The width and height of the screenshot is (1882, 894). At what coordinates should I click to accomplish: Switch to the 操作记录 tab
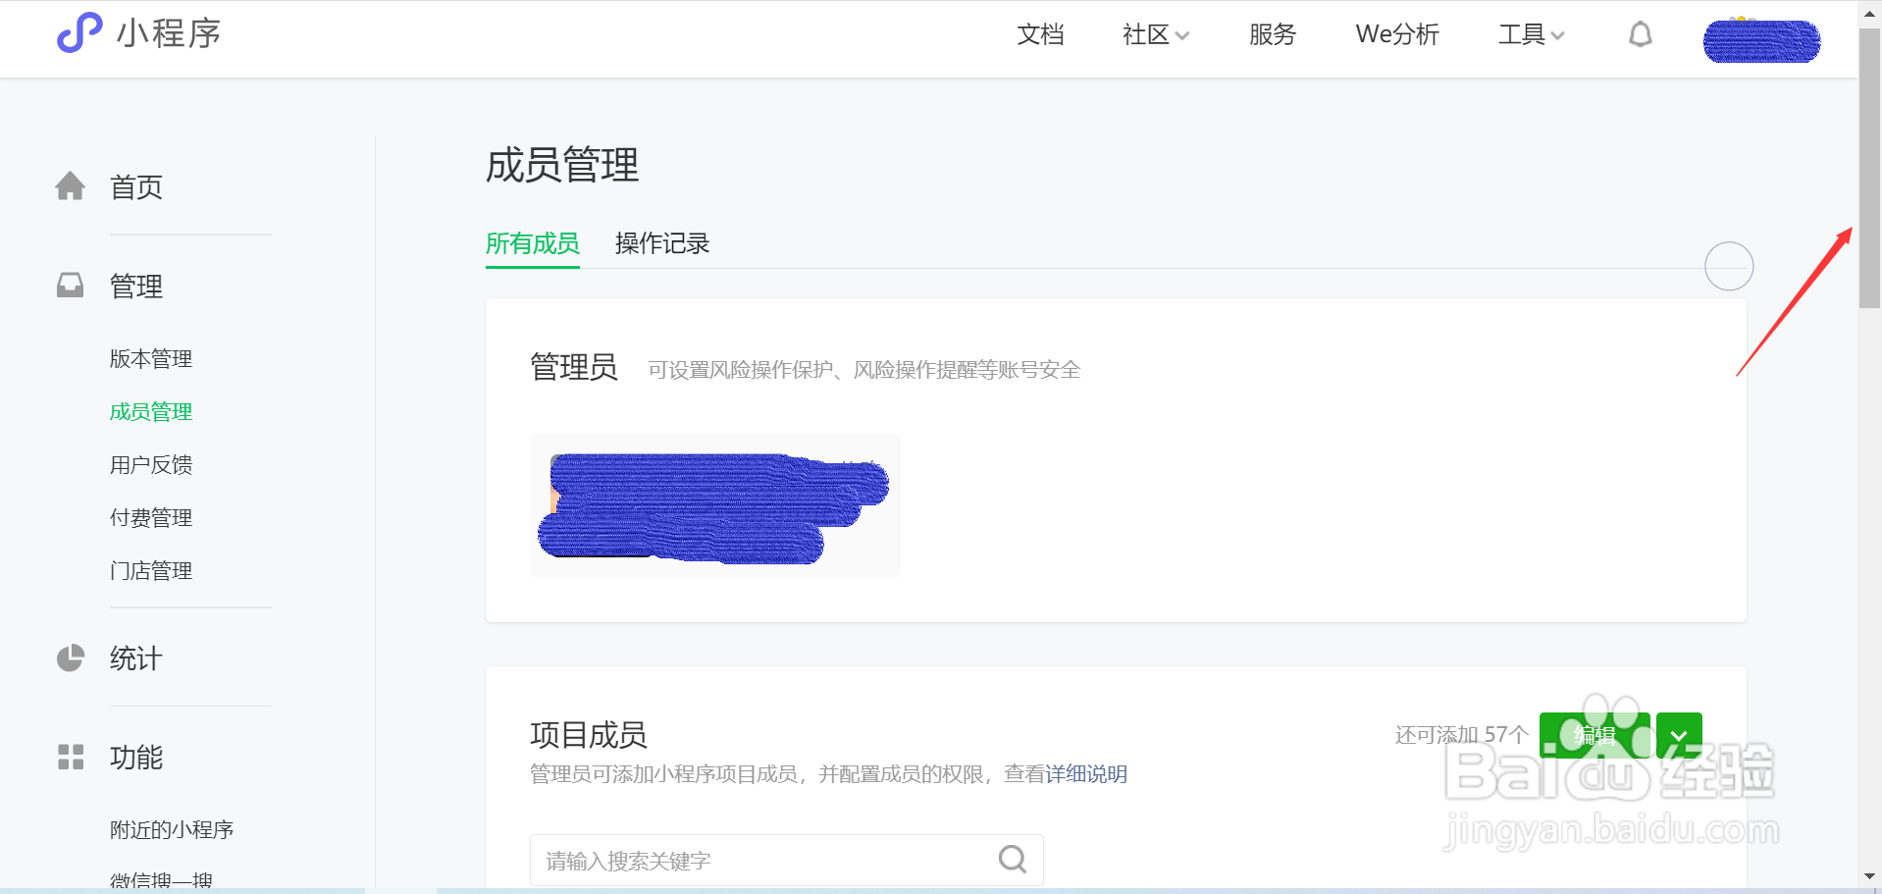(662, 243)
